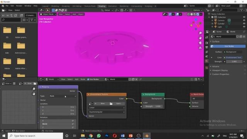Image resolution: width=247 pixels, height=139 pixels.
Task: Open PowerPoint from the taskbar
Action: pos(130,136)
